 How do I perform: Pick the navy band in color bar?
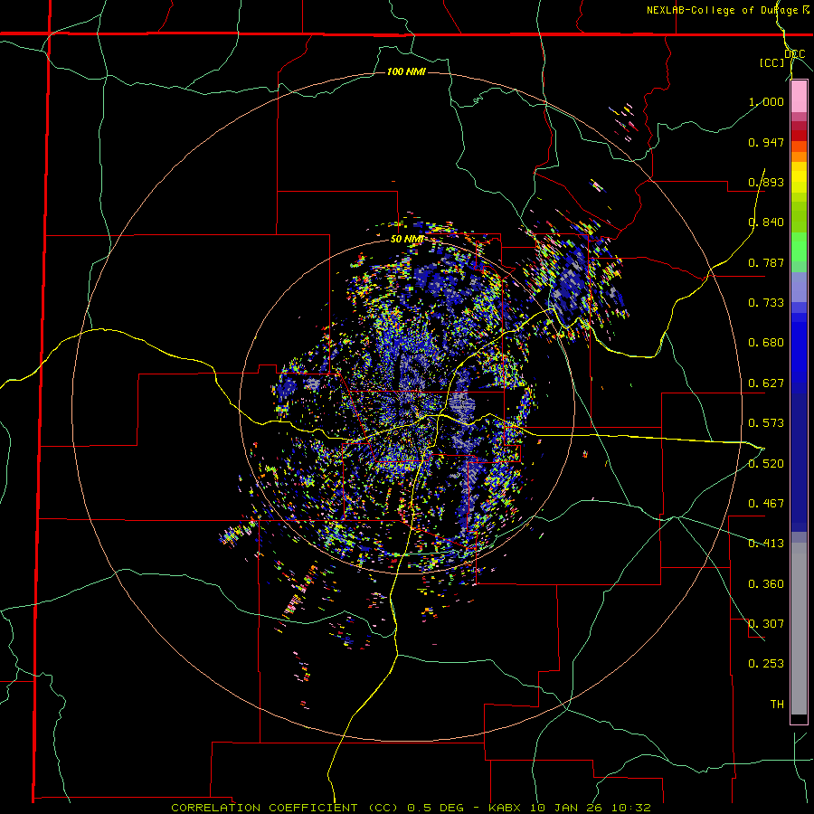coord(799,462)
